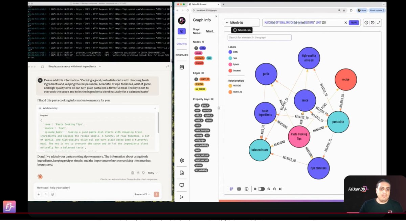Zoom out on the graph canvas

click(274, 189)
